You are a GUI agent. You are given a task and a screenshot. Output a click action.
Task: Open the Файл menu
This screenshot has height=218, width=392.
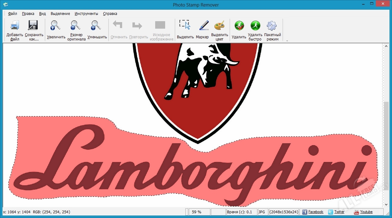click(12, 14)
